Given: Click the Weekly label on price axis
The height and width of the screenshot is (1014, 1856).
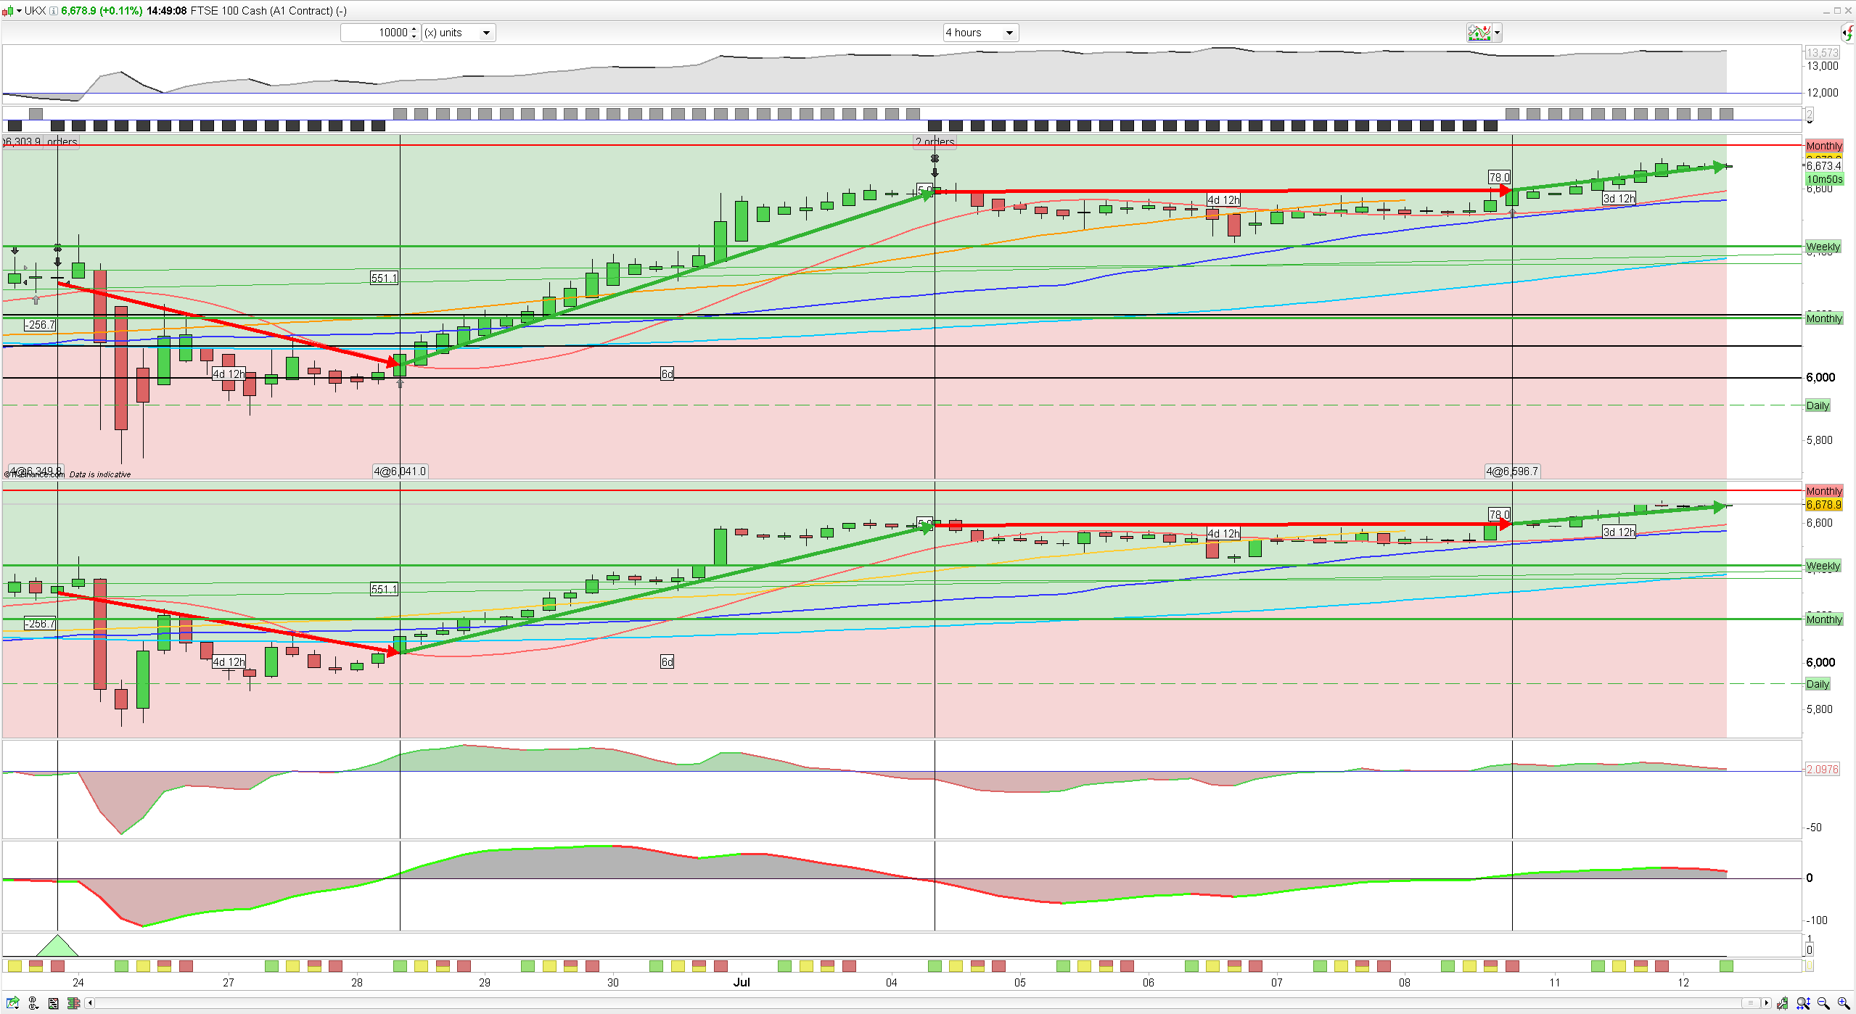Looking at the screenshot, I should click(x=1823, y=247).
